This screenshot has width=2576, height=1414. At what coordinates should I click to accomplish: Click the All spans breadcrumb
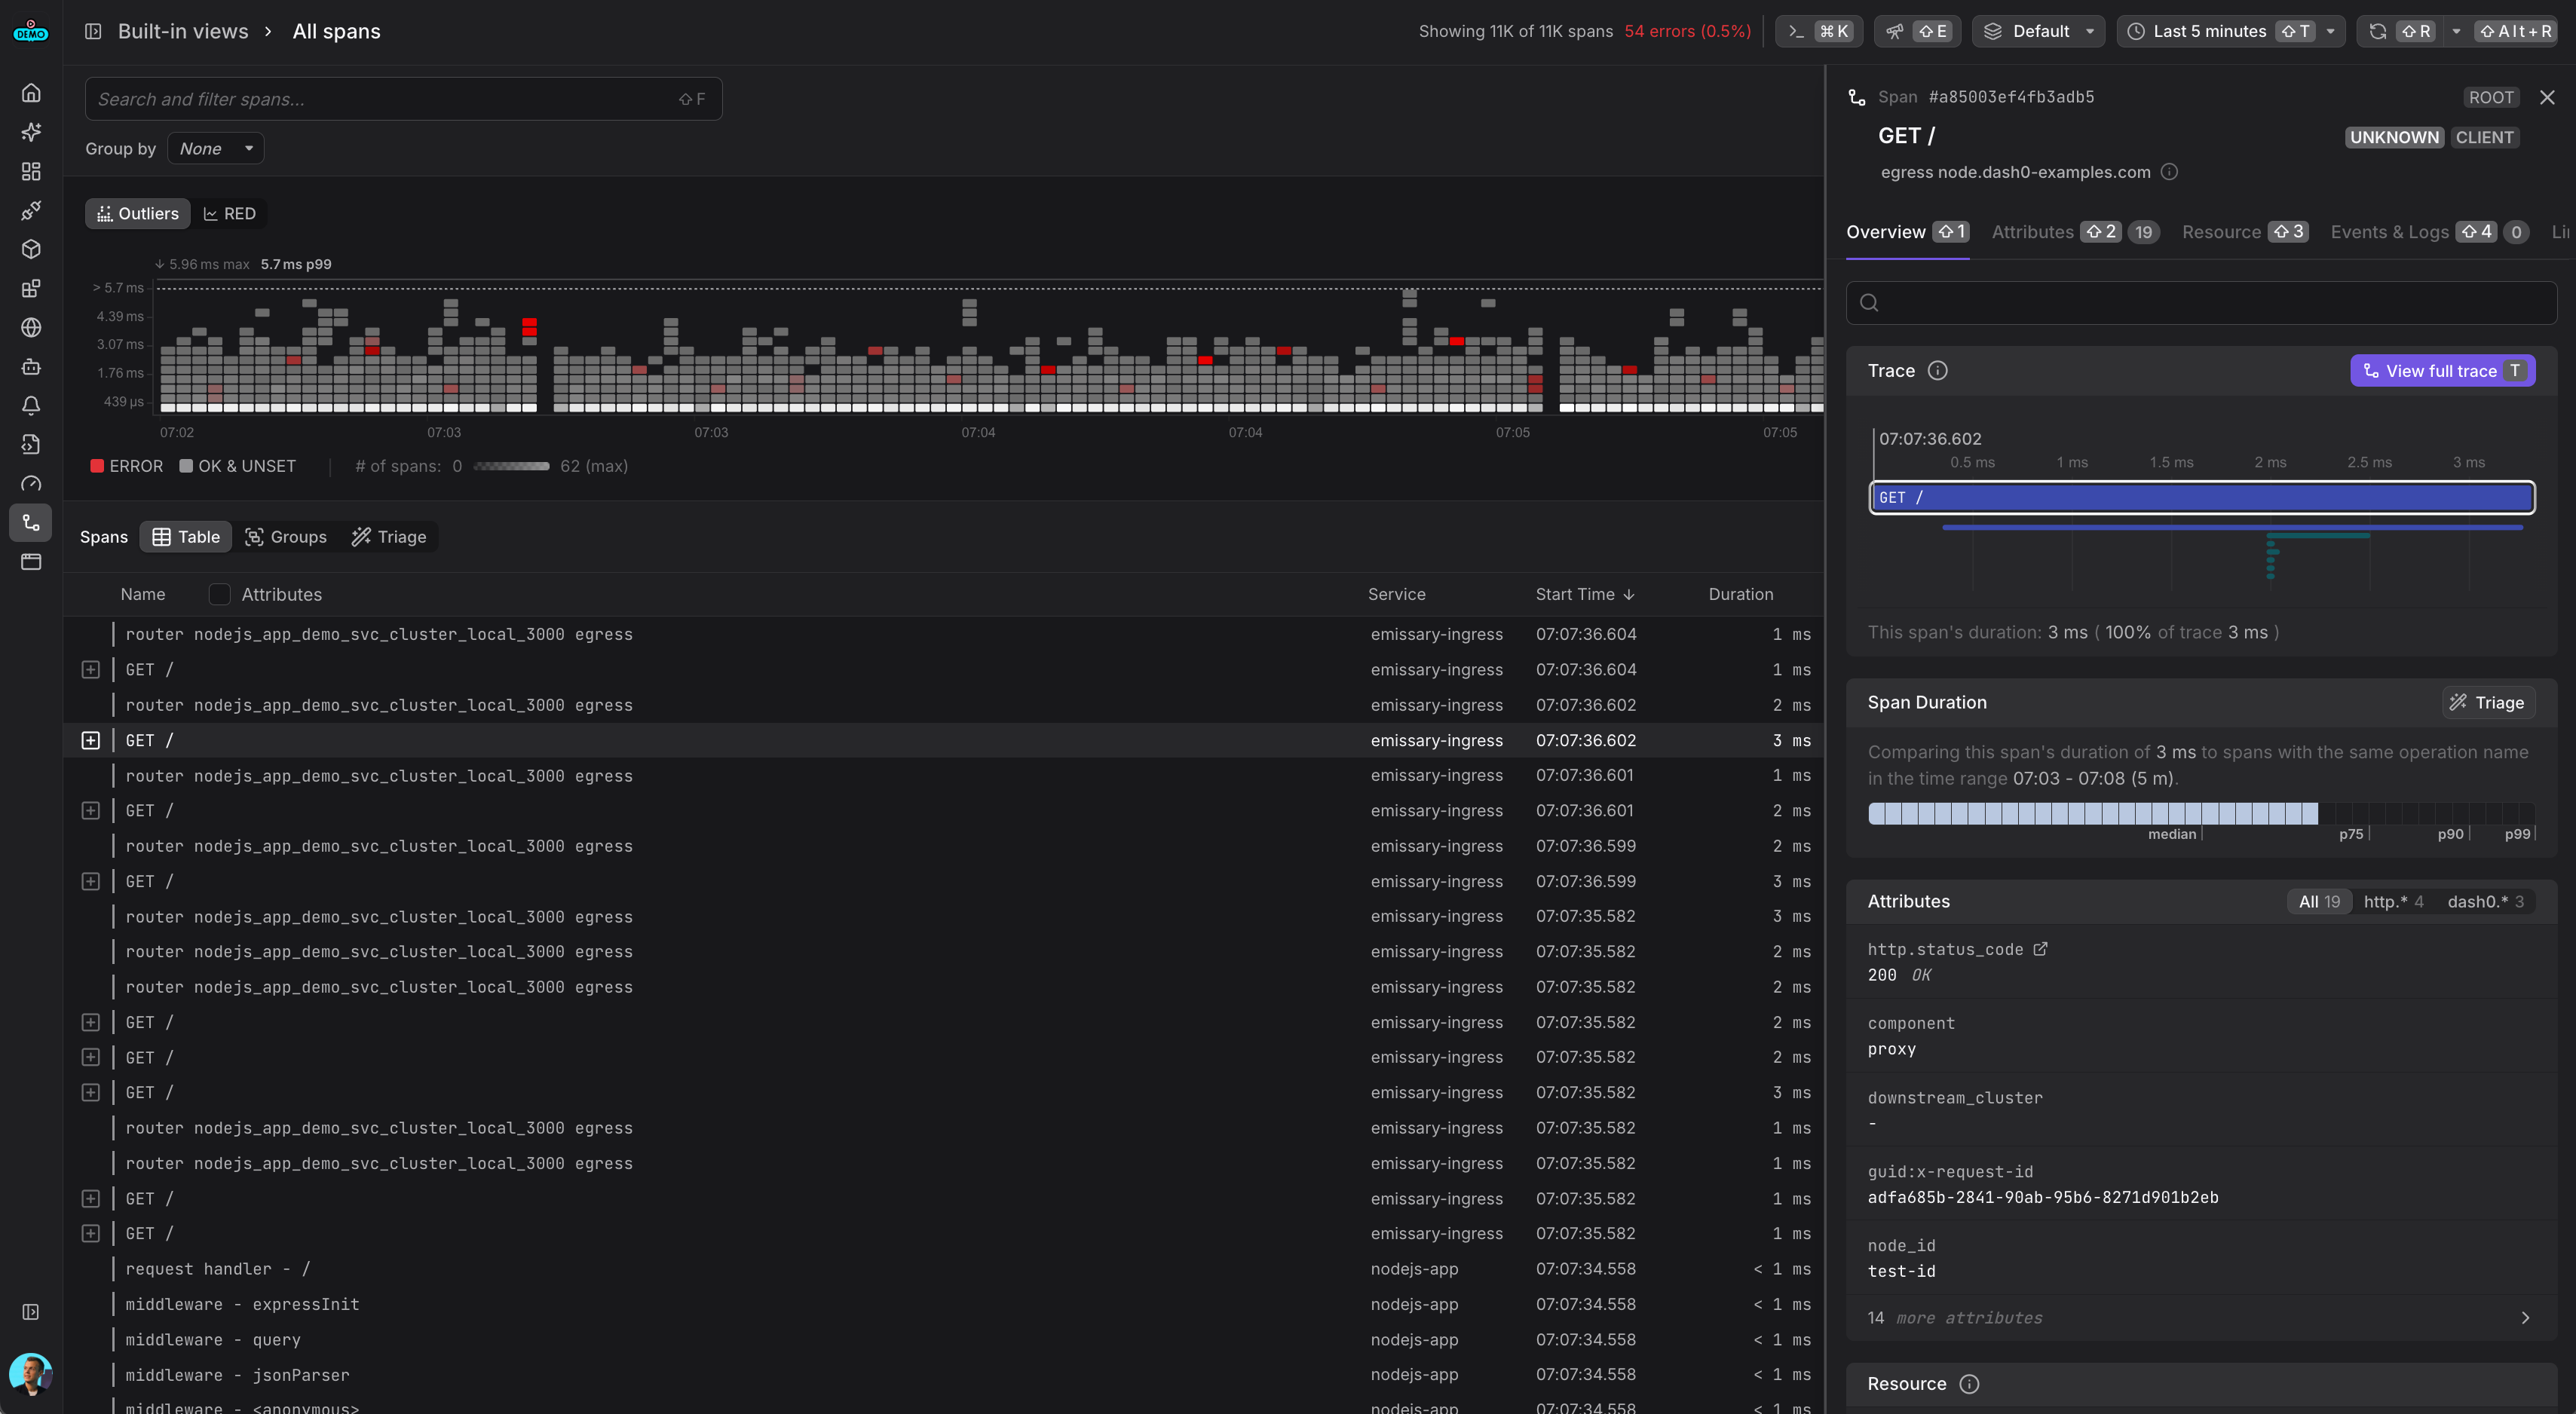[x=336, y=31]
